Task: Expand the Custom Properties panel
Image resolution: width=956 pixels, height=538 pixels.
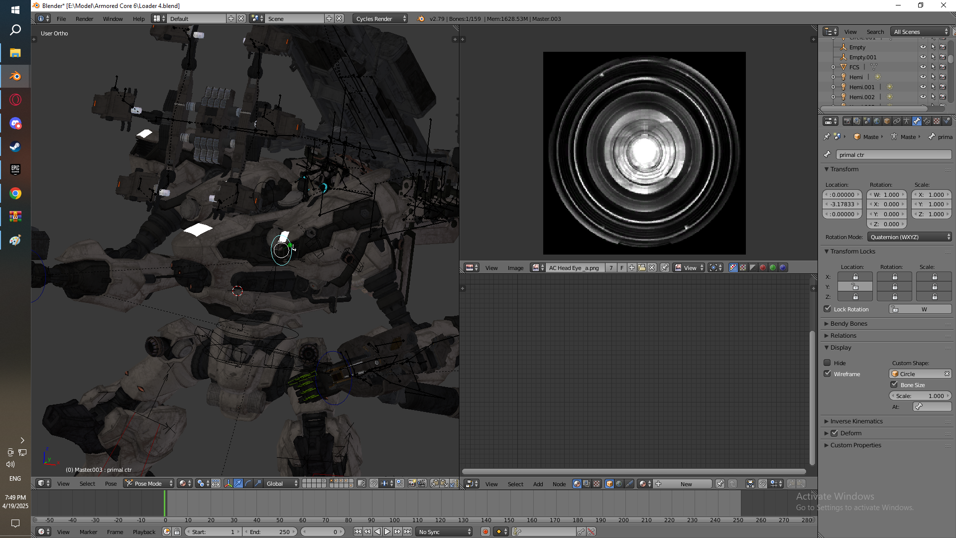Action: [855, 445]
